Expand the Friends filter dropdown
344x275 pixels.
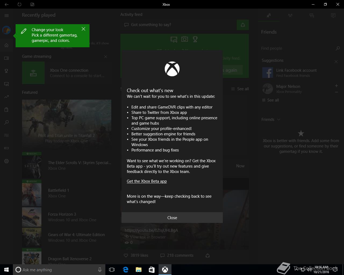(271, 120)
